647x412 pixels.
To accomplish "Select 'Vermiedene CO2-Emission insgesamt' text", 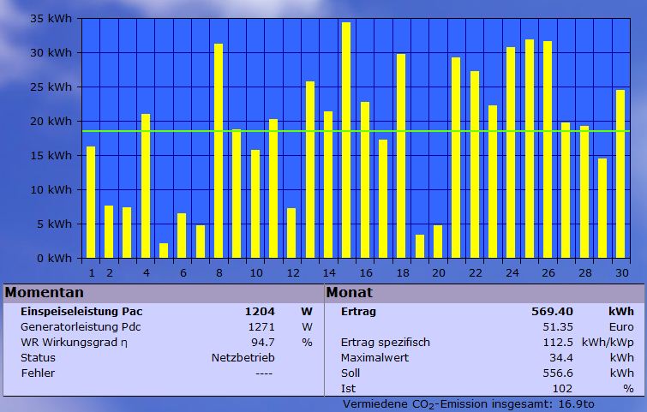I will tap(447, 404).
